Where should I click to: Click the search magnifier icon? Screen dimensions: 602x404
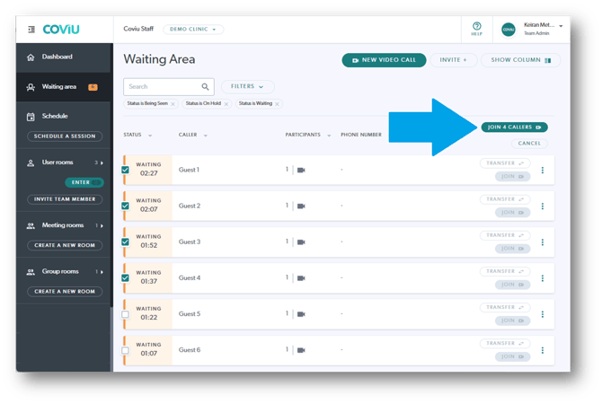click(x=206, y=87)
